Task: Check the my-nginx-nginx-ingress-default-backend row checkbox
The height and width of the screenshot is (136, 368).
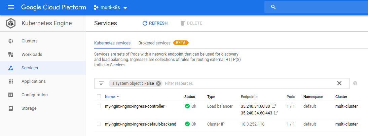Action: [x=99, y=124]
